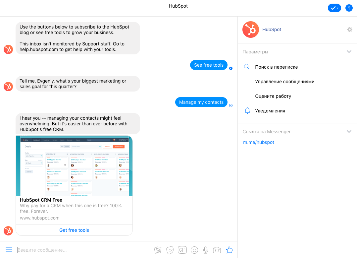Viewport: 357px width, 258px height.
Task: Open the emoji smiley picker
Action: pos(194,250)
